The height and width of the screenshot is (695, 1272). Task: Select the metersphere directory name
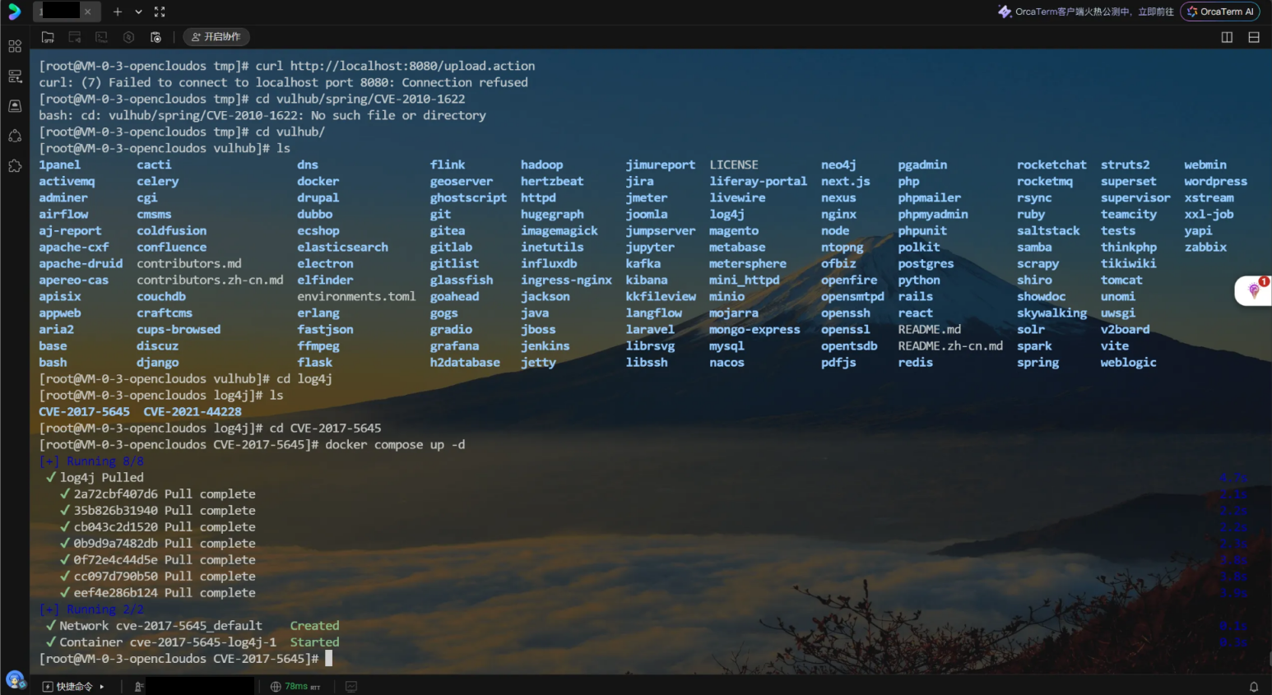tap(748, 263)
